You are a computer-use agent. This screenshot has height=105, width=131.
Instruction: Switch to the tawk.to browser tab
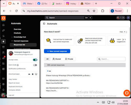tap(57, 4)
